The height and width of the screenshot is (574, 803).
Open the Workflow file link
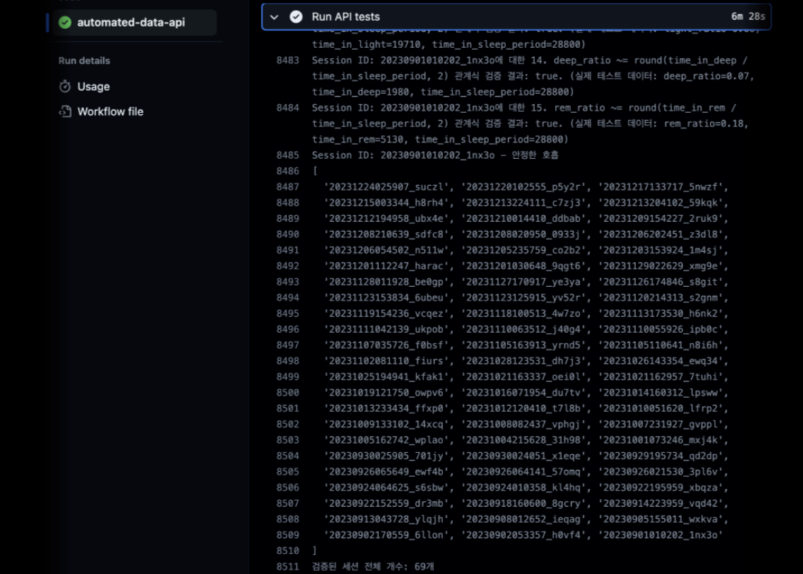coord(110,112)
